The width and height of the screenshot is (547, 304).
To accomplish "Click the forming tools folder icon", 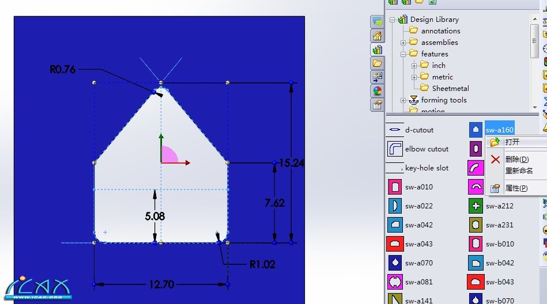I will click(x=414, y=100).
